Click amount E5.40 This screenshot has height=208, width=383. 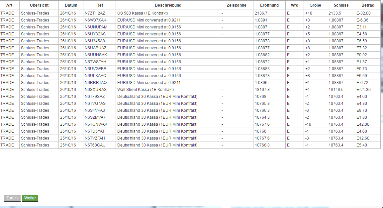362,145
